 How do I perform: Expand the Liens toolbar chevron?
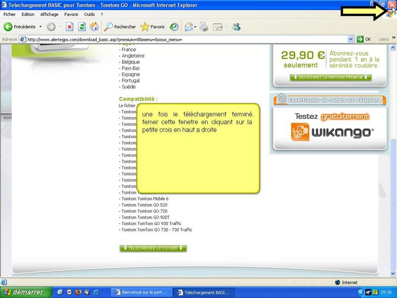394,38
